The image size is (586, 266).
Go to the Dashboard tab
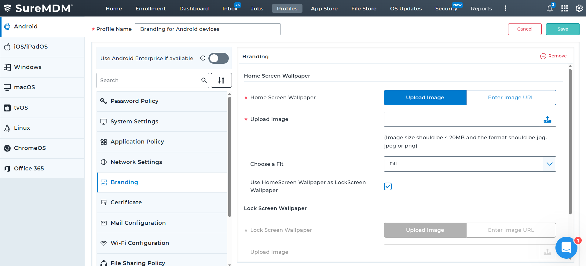click(194, 9)
